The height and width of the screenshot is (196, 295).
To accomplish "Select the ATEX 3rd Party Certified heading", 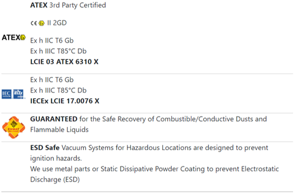I will [68, 5].
